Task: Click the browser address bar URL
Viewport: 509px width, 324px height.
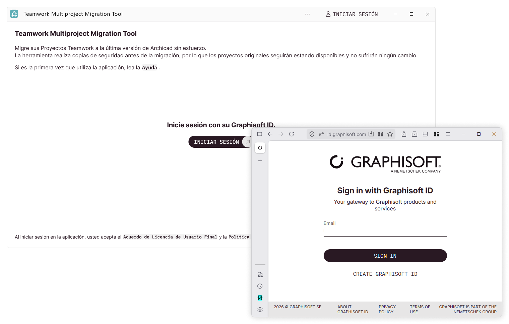Action: (346, 134)
